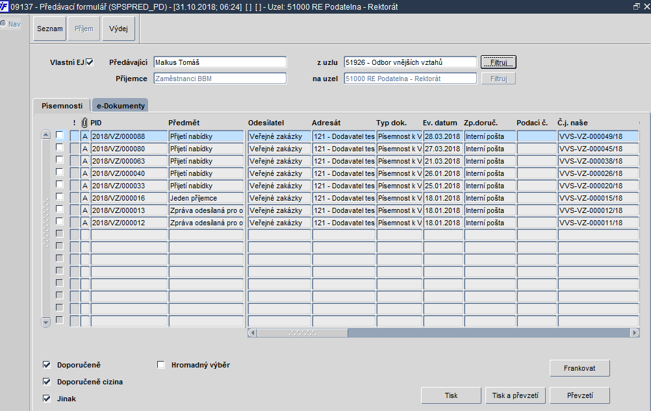Select the Nav radio button
Viewport: 651px width, 411px height.
coord(3,23)
